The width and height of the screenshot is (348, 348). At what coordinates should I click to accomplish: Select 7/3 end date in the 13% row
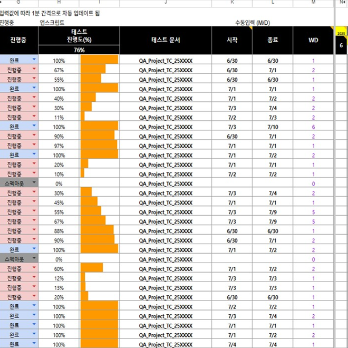(x=273, y=288)
